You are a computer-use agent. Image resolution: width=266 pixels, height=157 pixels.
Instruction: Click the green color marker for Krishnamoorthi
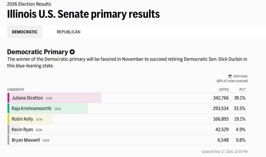[x=8, y=109]
